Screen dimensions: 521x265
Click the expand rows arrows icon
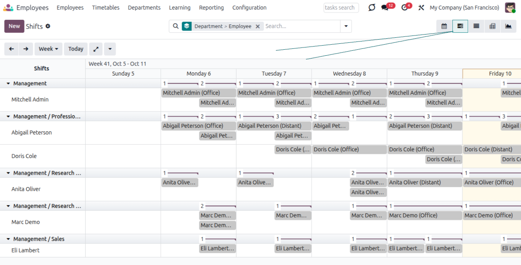[95, 49]
